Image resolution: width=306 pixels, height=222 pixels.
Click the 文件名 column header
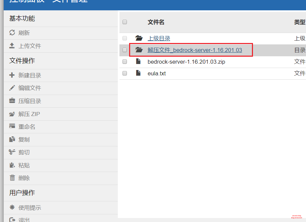pyautogui.click(x=156, y=22)
